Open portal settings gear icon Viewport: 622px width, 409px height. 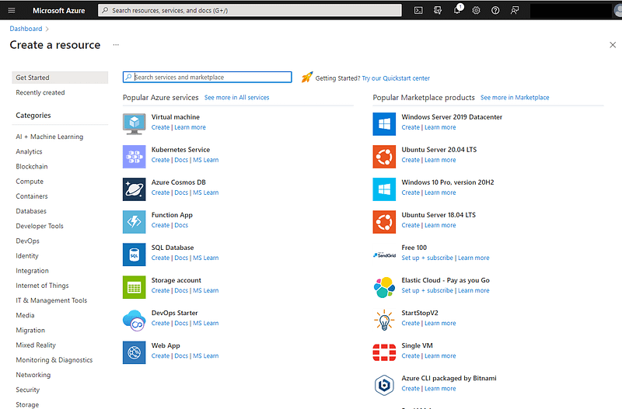pyautogui.click(x=476, y=10)
